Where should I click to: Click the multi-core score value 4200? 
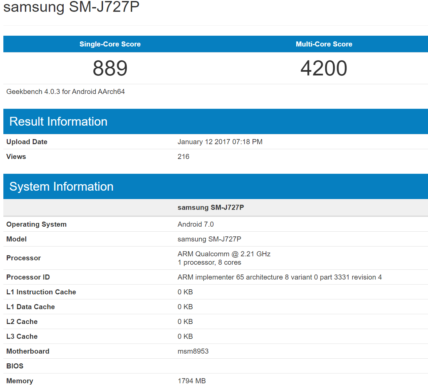[324, 68]
